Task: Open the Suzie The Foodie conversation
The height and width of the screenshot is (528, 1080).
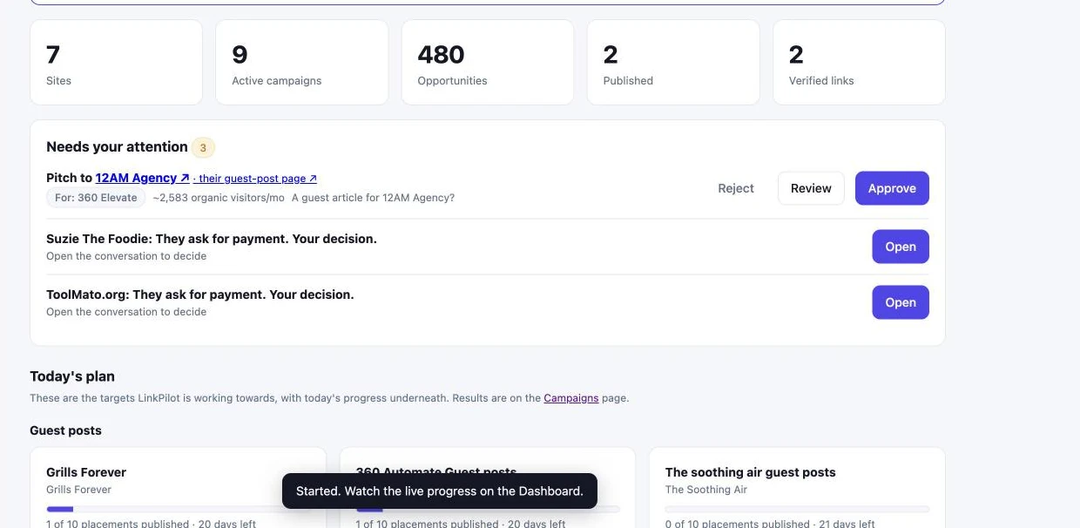Action: 901,247
